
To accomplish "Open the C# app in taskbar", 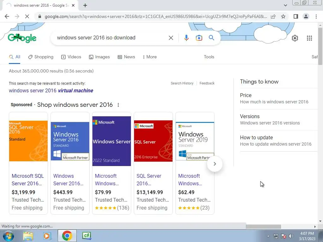I will (x=86, y=236).
